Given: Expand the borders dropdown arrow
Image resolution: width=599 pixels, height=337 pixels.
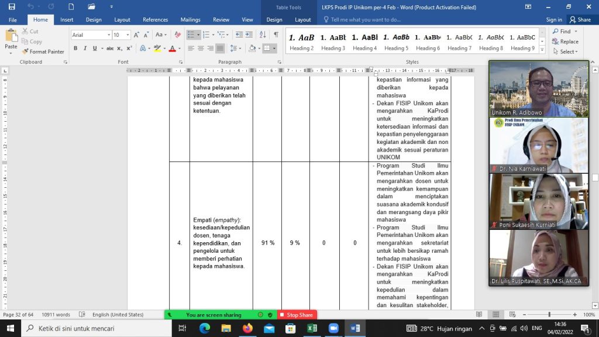Looking at the screenshot, I should [274, 48].
